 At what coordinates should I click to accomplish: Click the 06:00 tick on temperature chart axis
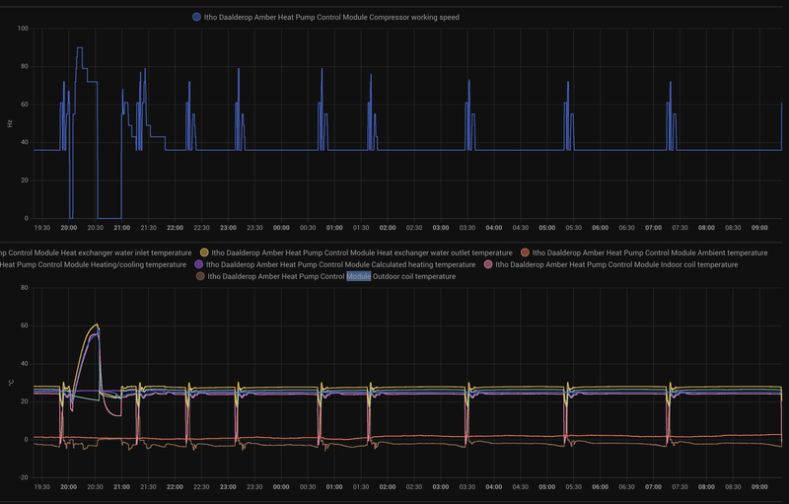(600, 487)
